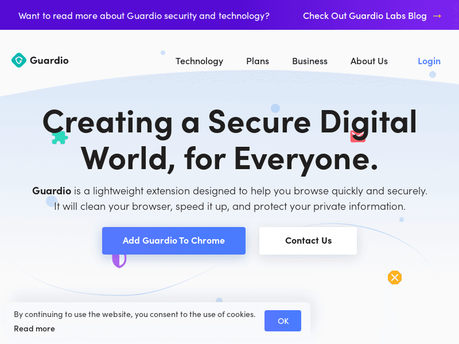Click the arrow icon in the top banner

tap(437, 16)
